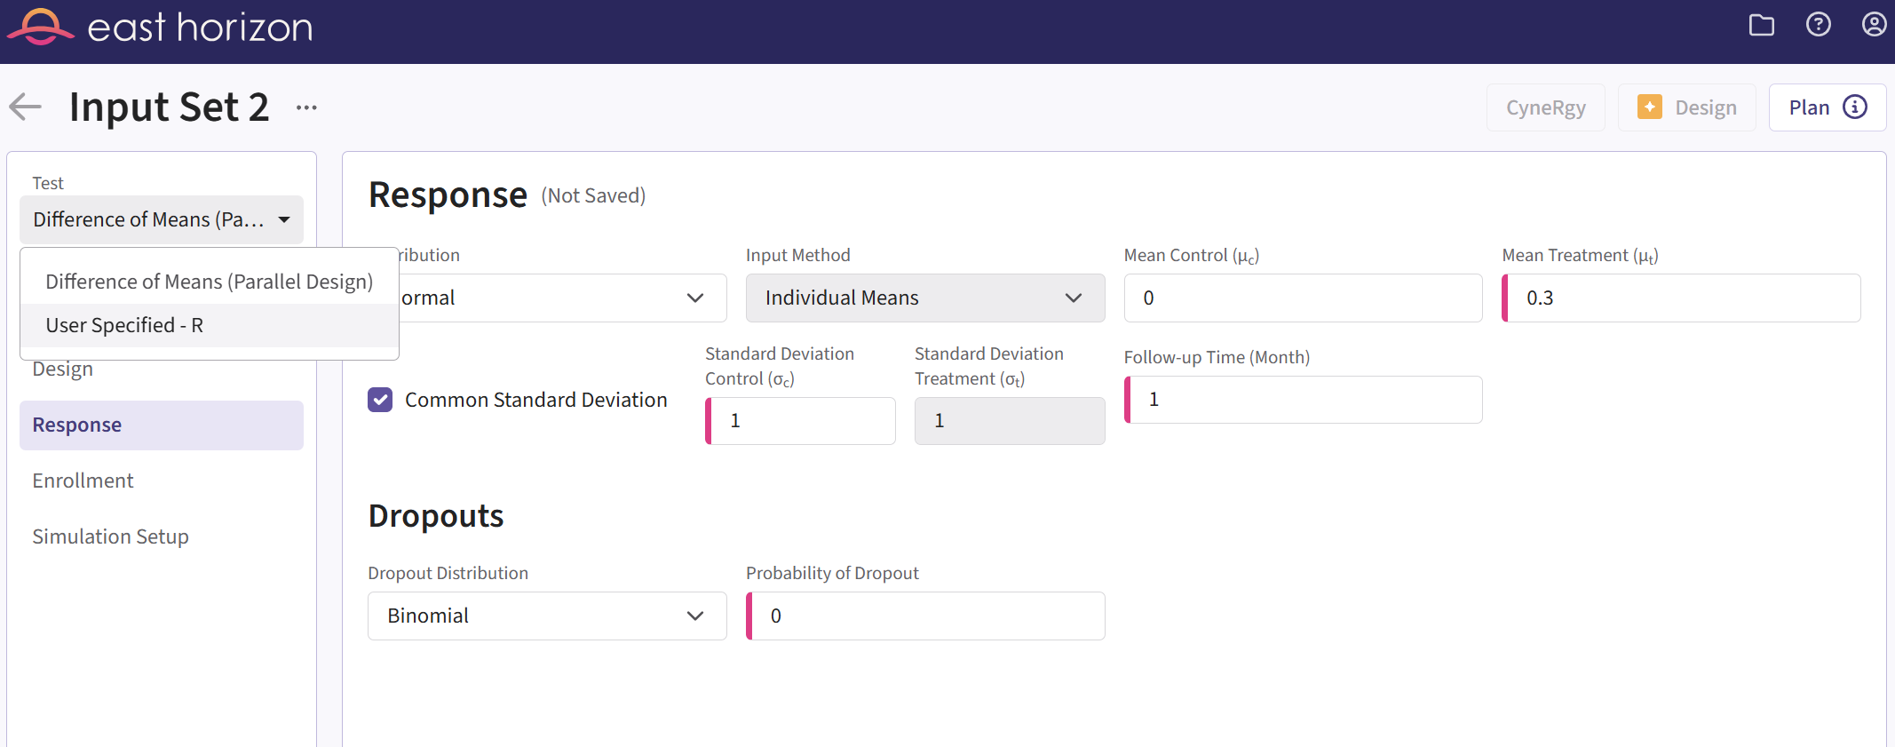
Task: Open the user account profile icon
Action: 1874,25
